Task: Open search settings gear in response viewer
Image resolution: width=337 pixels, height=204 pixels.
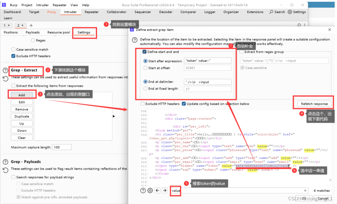Action: click(150, 191)
